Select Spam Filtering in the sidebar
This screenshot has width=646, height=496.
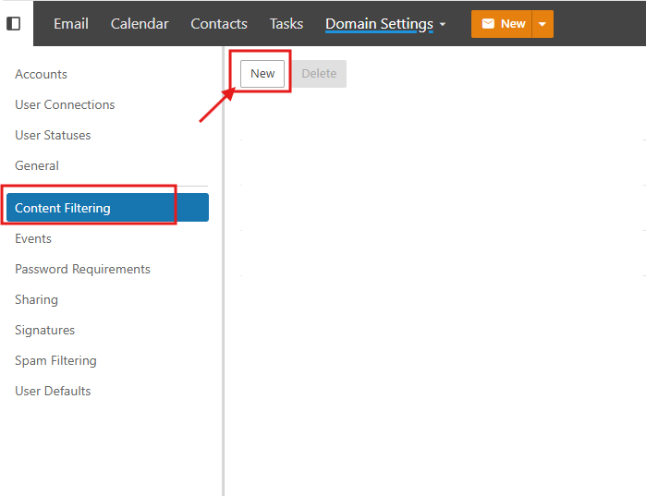point(55,360)
